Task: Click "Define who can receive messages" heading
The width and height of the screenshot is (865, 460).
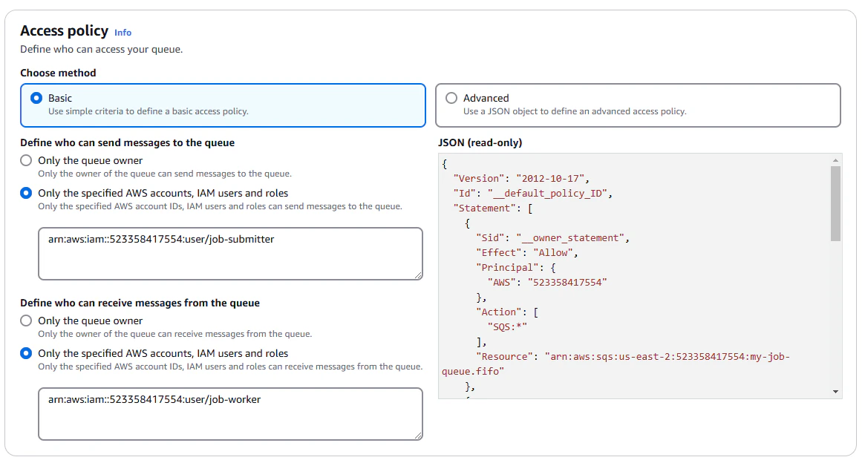Action: pos(140,303)
